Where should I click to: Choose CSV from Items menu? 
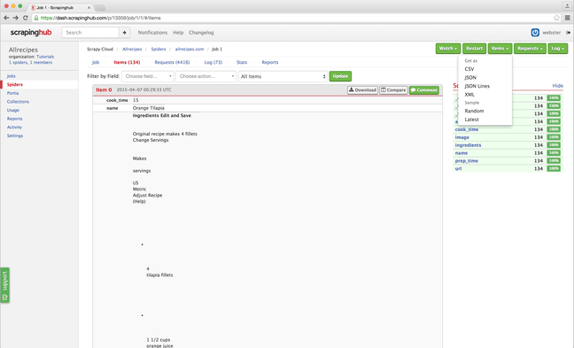pos(469,69)
